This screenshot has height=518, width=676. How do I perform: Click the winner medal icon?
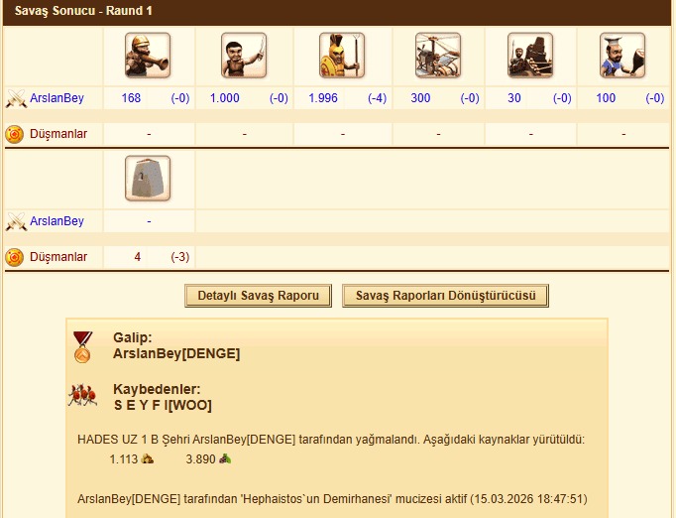tap(82, 346)
